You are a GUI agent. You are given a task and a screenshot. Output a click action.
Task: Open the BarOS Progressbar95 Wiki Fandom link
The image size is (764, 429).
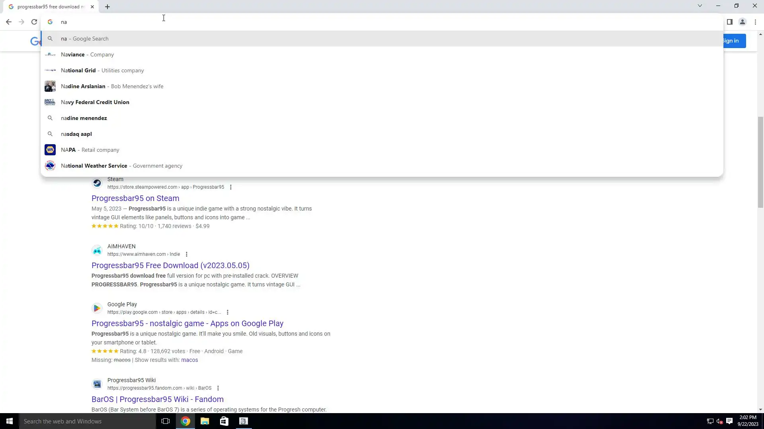point(158,399)
